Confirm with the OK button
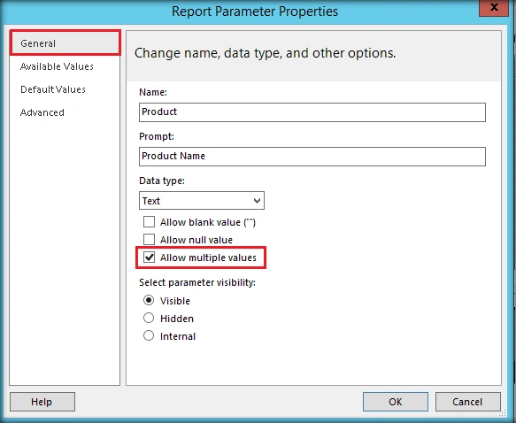Viewport: 516px width, 423px height. [x=396, y=402]
